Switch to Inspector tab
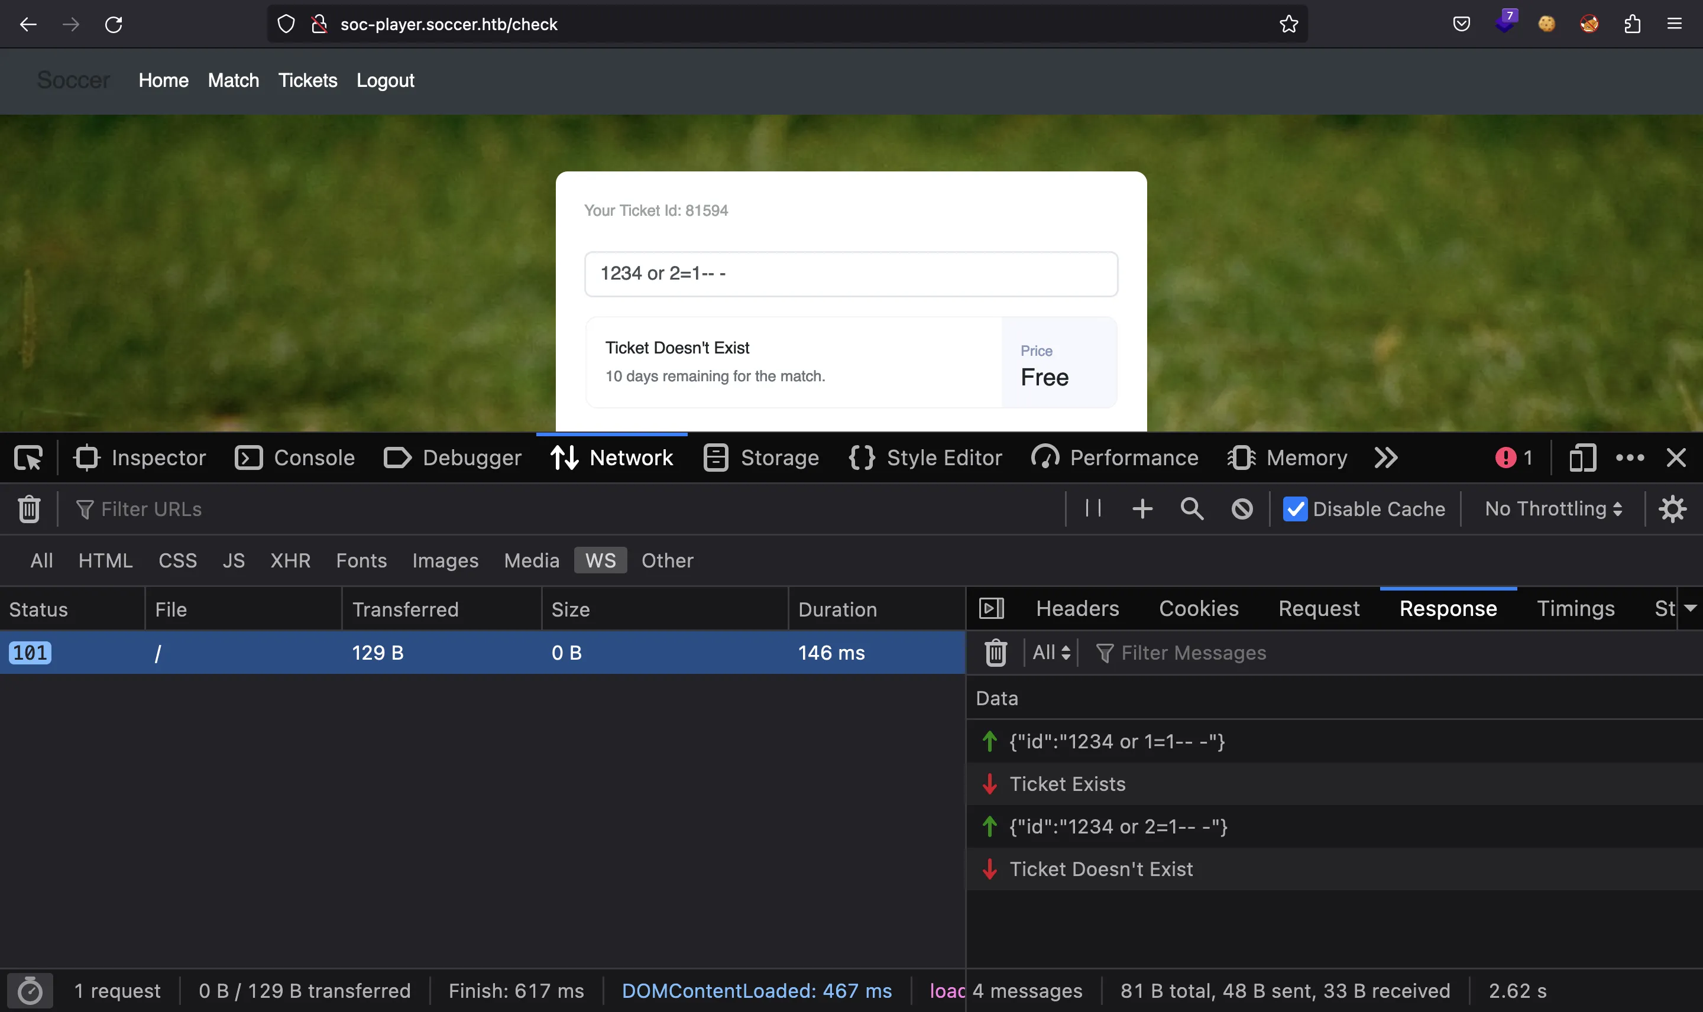Viewport: 1703px width, 1012px height. click(x=140, y=458)
